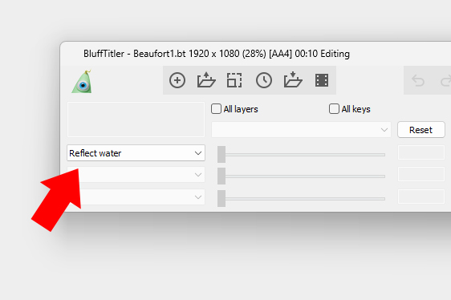Click the first slider handle
Screen dimensions: 451x300
point(221,155)
